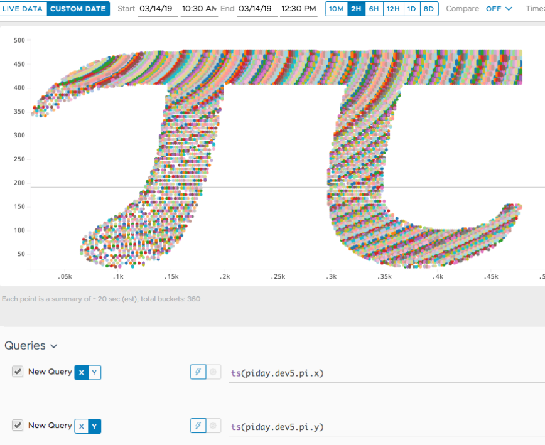
Task: Click the grey circle icon beside pi.x query
Action: click(x=213, y=372)
